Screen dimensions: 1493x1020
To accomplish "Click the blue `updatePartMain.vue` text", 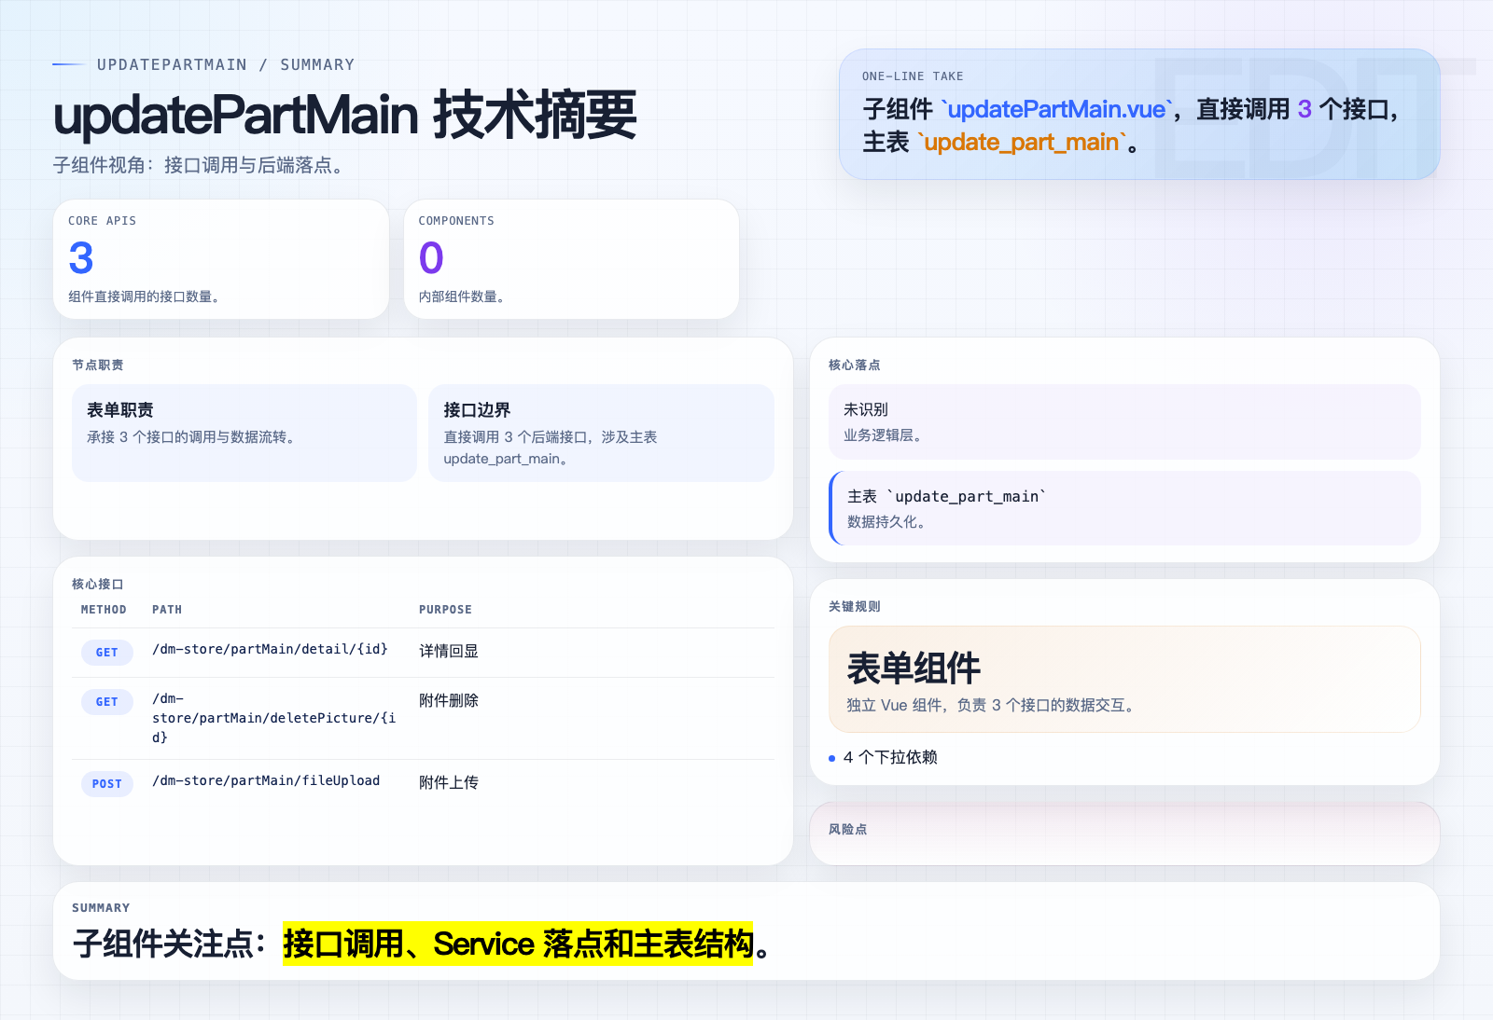I will 1056,109.
